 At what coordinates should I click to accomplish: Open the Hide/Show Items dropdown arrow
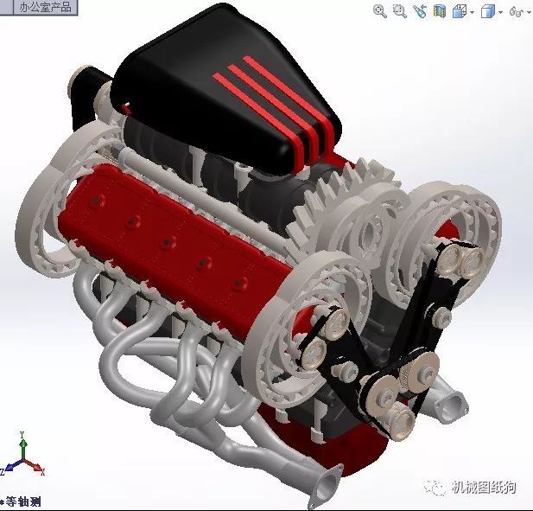[529, 12]
